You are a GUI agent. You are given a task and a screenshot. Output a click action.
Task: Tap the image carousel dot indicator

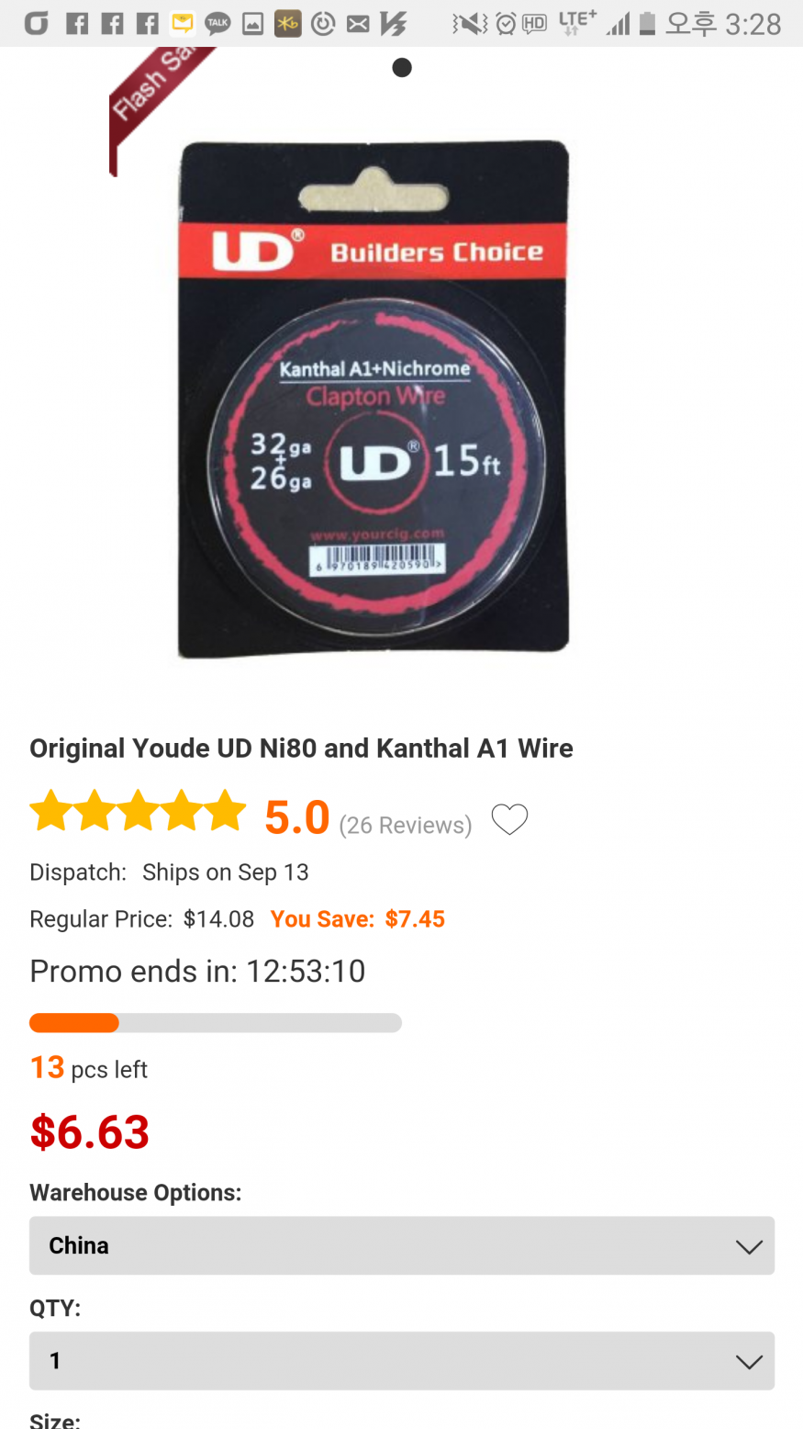pos(402,67)
